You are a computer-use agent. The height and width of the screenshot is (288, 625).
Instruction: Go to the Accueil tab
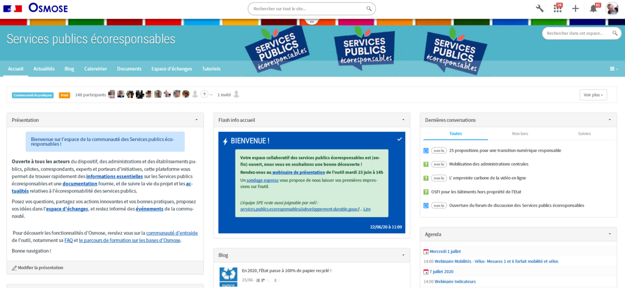16,69
